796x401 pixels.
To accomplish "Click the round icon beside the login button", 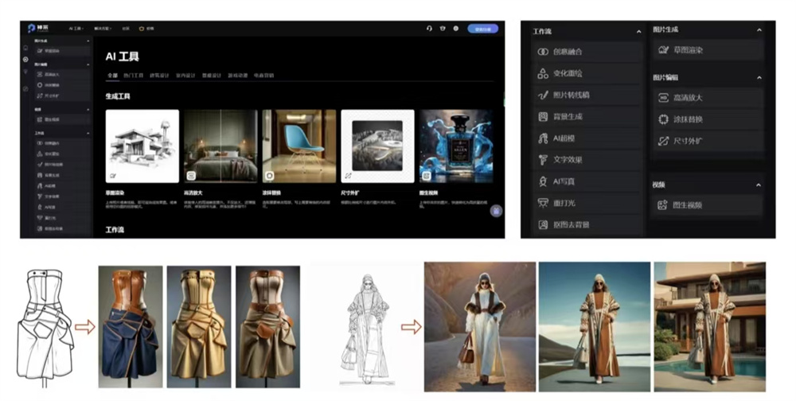I will (456, 29).
